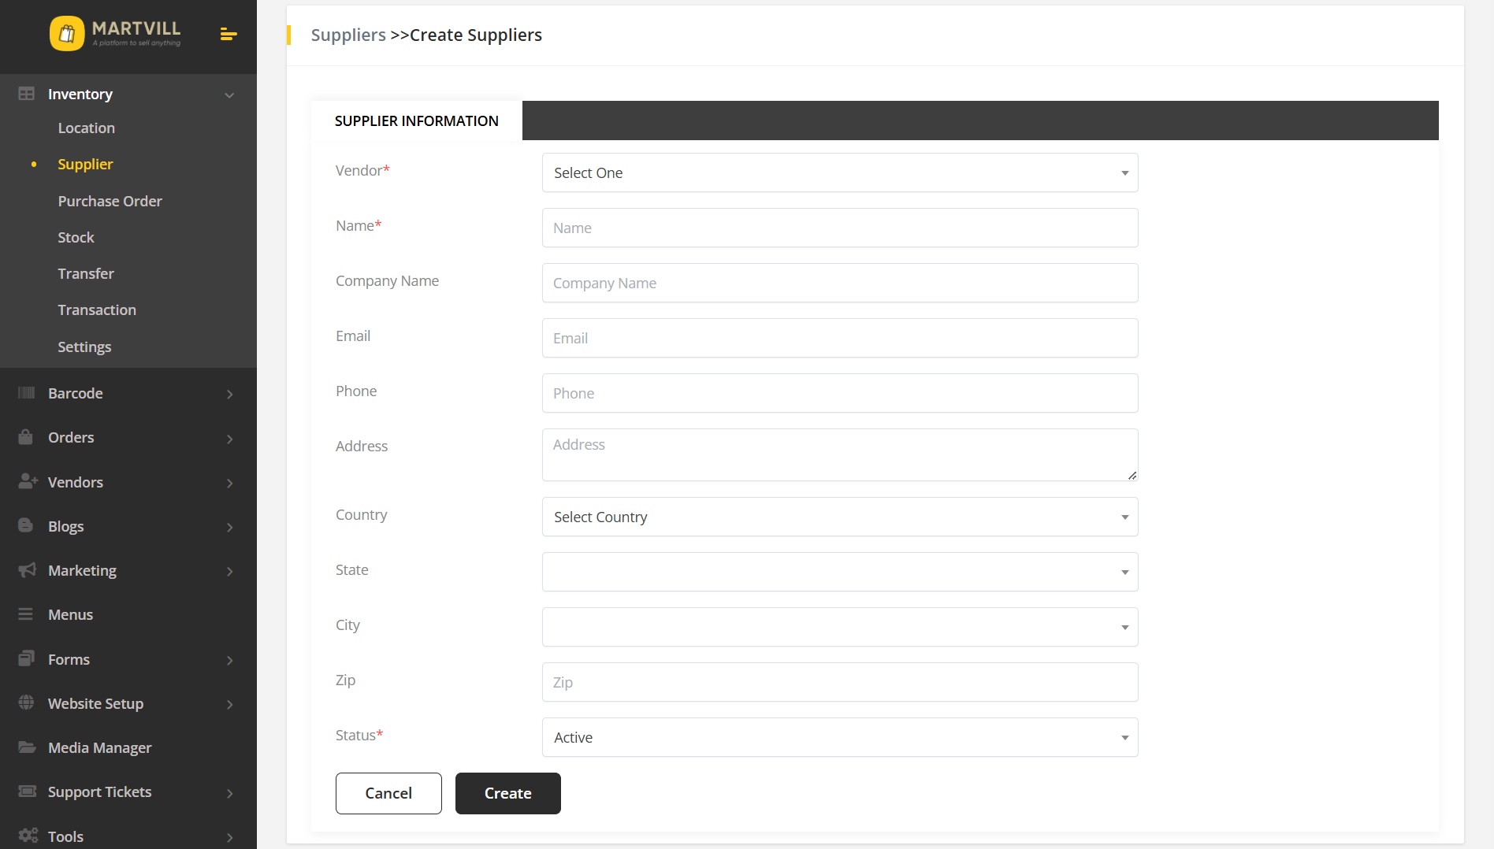Open the Vendor Select One dropdown
The height and width of the screenshot is (849, 1494).
(x=839, y=172)
